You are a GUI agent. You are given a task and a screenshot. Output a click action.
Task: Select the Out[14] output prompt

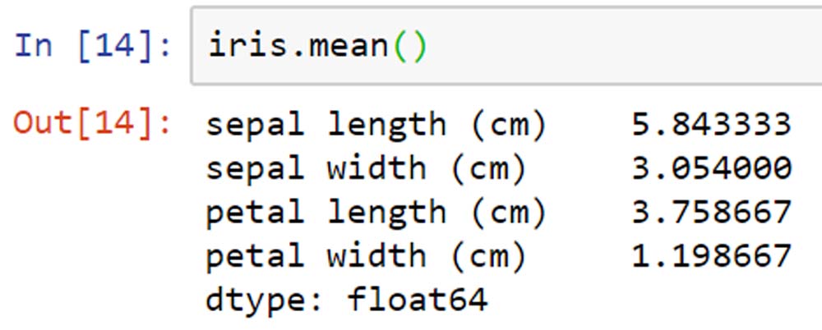[x=92, y=125]
